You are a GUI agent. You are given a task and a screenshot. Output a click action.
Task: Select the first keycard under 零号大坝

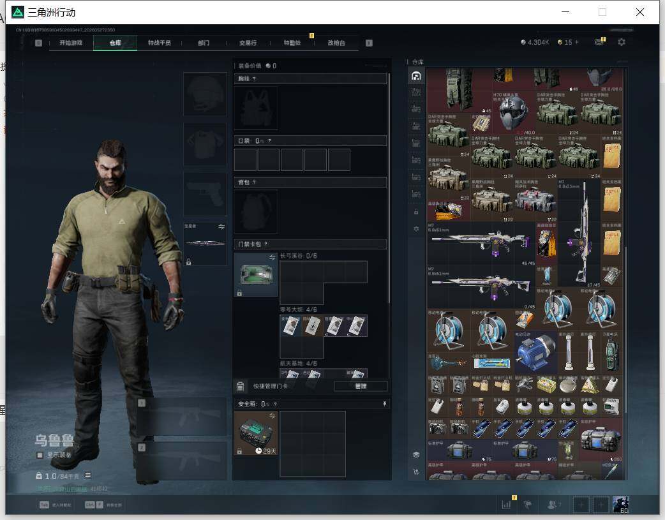290,326
